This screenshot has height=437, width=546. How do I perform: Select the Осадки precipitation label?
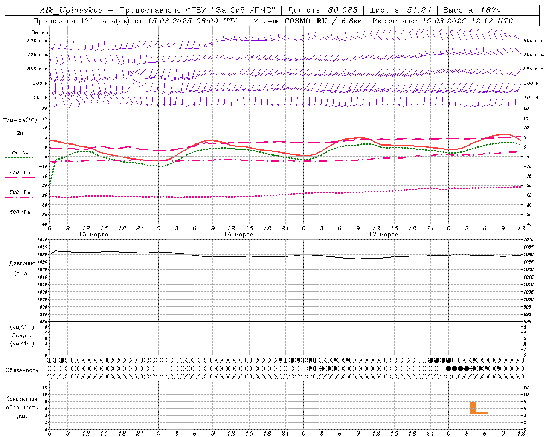pyautogui.click(x=22, y=335)
